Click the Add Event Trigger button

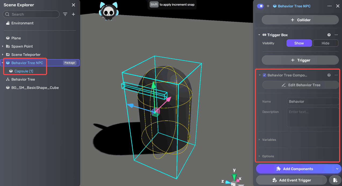coord(291,180)
